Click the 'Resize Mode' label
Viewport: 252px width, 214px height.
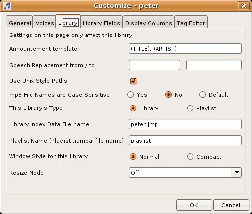27,173
